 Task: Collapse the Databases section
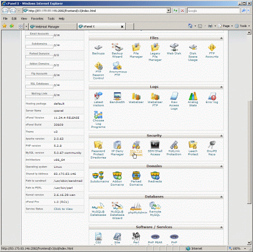tap(221, 196)
